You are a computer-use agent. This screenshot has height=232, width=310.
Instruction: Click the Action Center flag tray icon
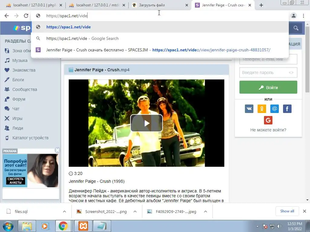pos(265,226)
